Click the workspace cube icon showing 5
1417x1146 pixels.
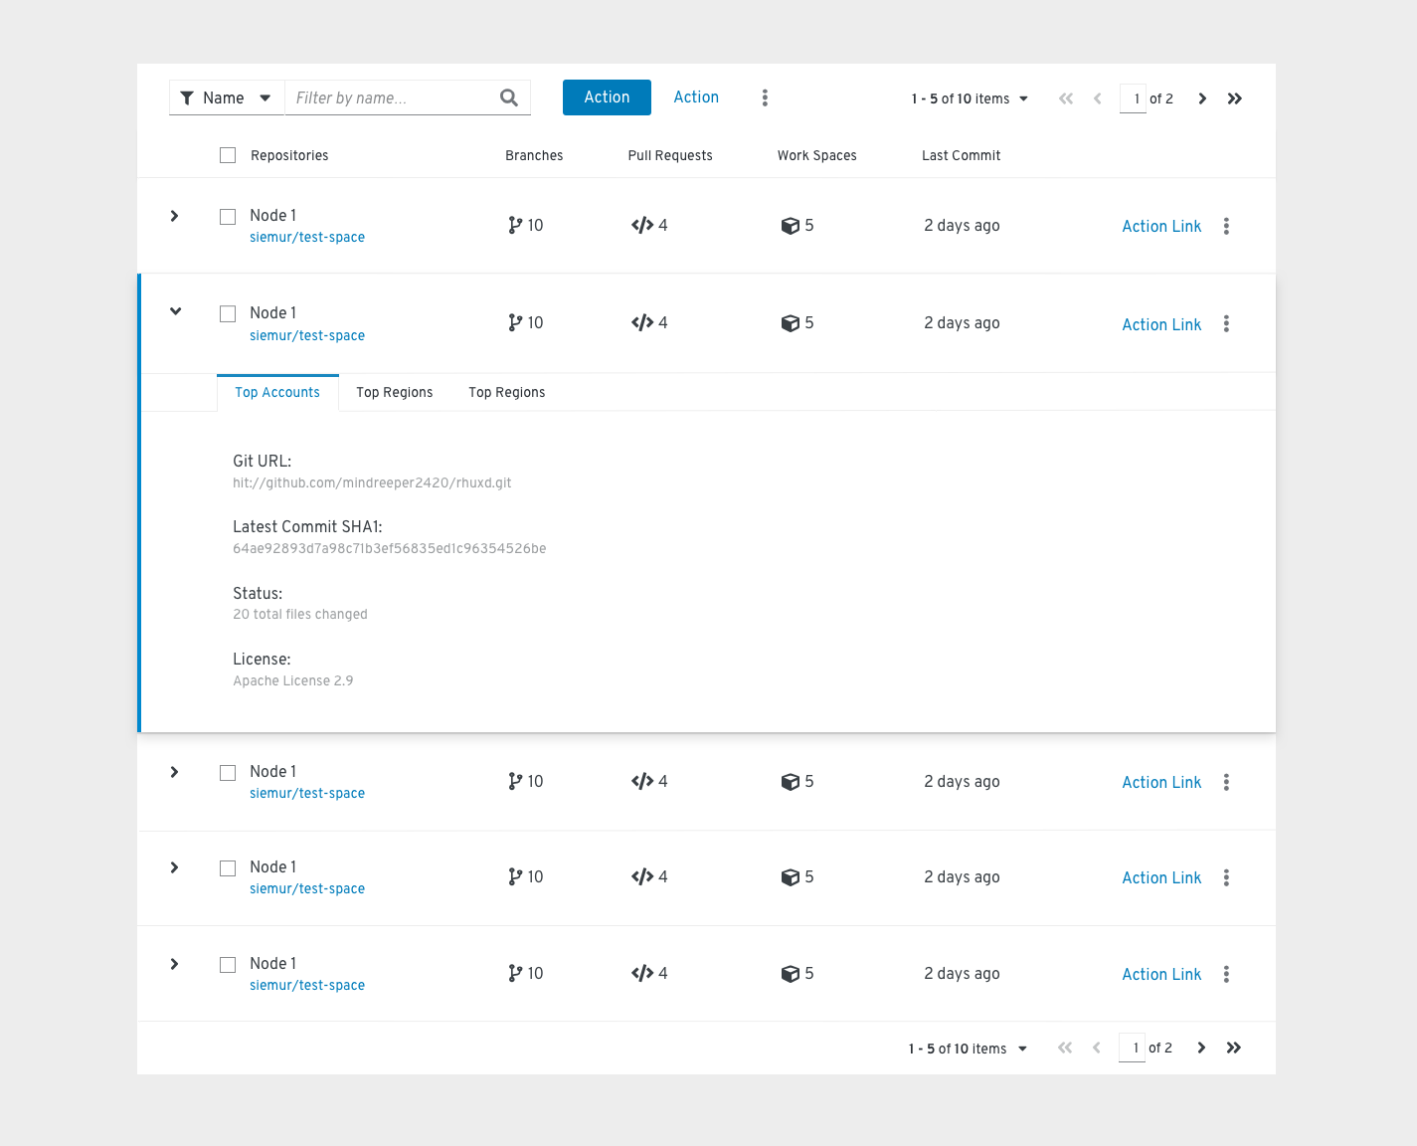(x=791, y=225)
